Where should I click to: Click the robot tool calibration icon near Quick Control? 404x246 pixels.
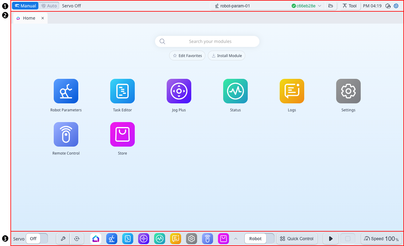tap(77, 239)
